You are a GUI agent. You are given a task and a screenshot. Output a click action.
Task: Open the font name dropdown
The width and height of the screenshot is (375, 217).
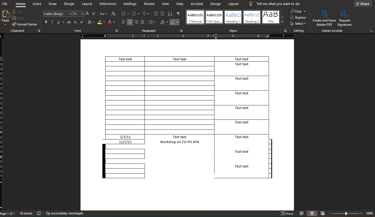71,14
